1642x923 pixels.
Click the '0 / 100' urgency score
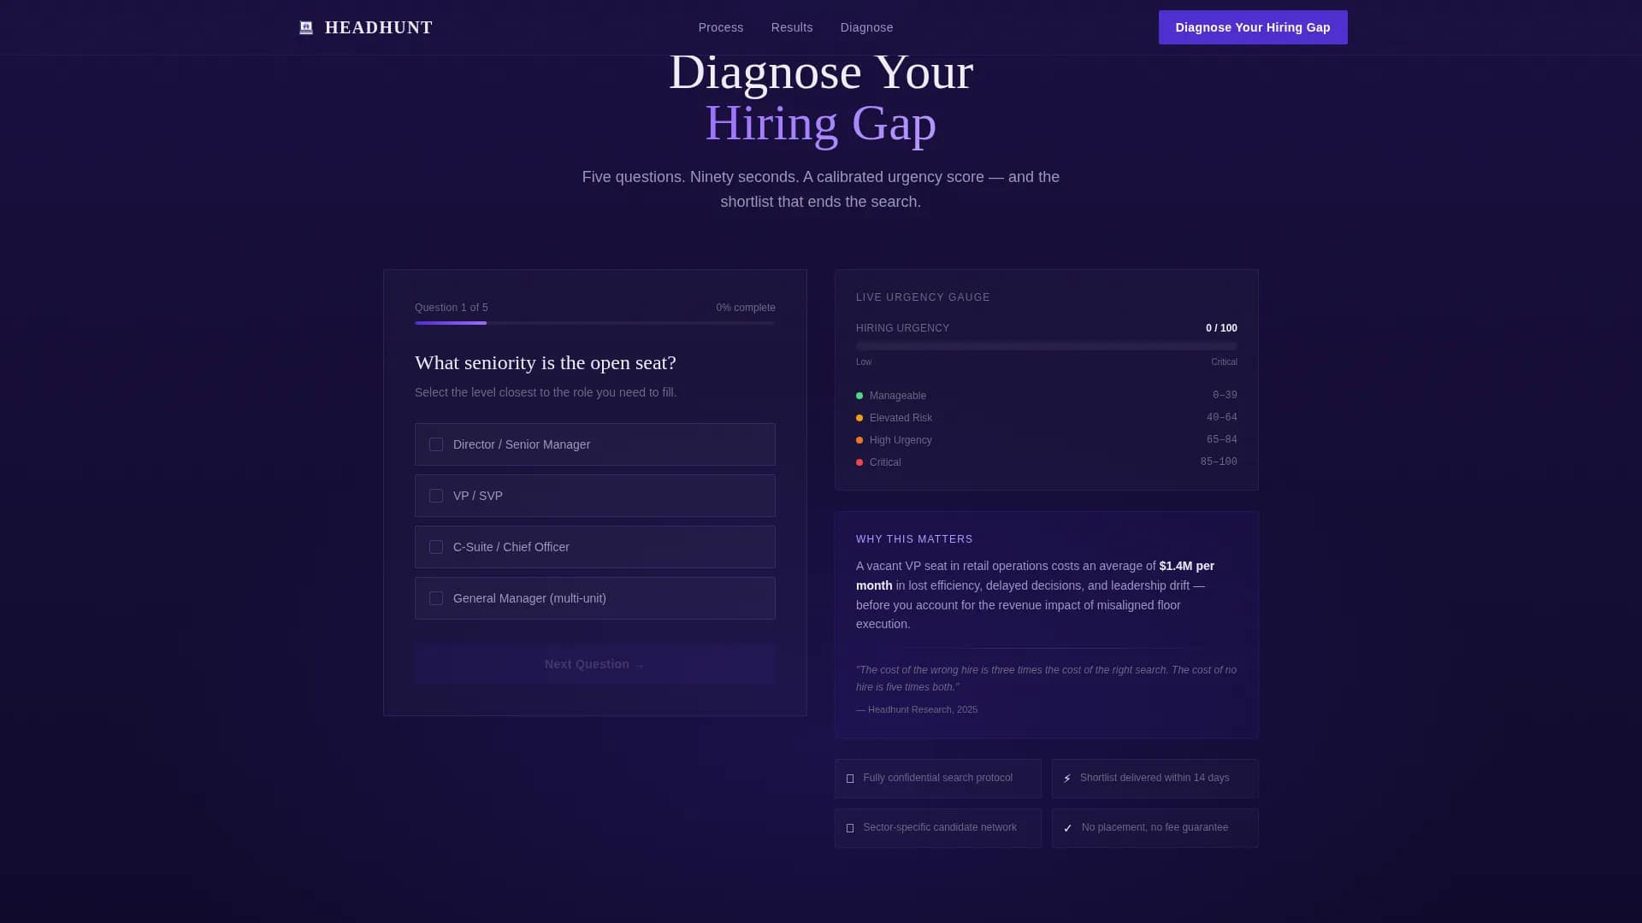[x=1221, y=328]
